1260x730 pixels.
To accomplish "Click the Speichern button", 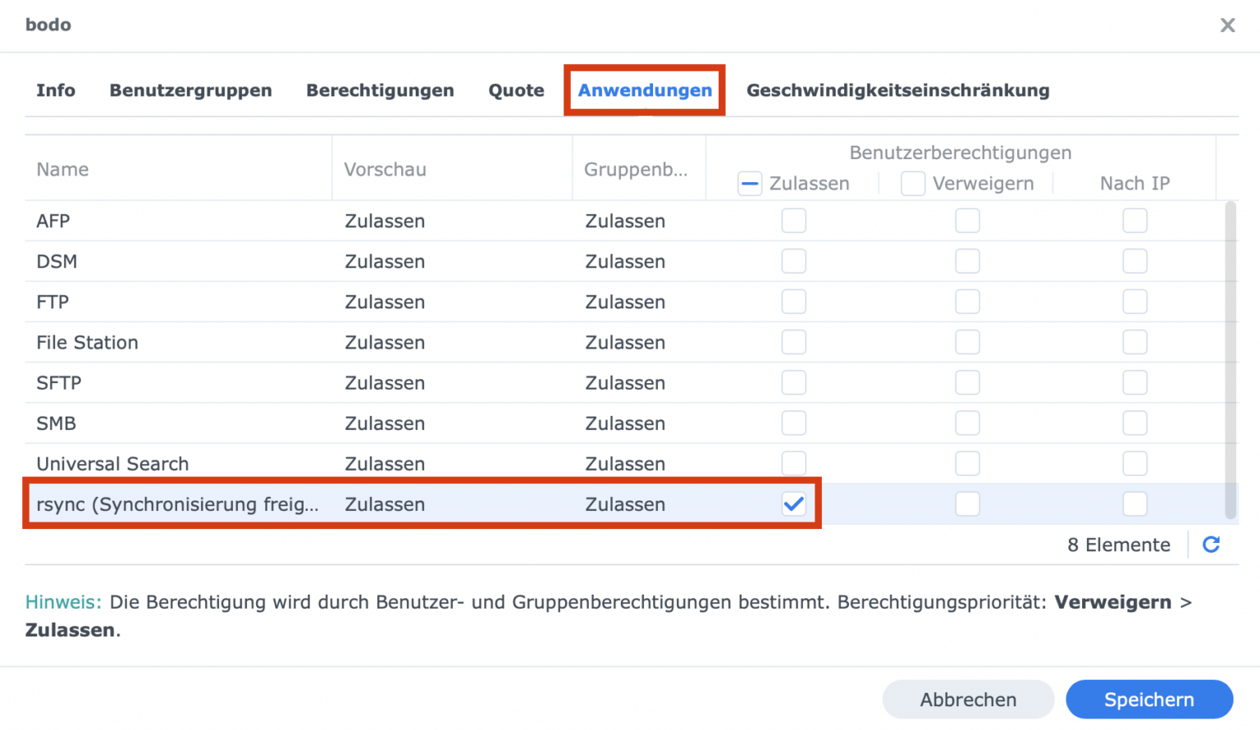I will (1148, 699).
